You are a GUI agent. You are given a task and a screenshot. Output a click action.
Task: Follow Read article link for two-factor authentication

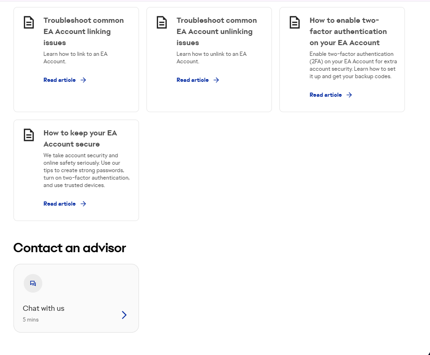325,95
